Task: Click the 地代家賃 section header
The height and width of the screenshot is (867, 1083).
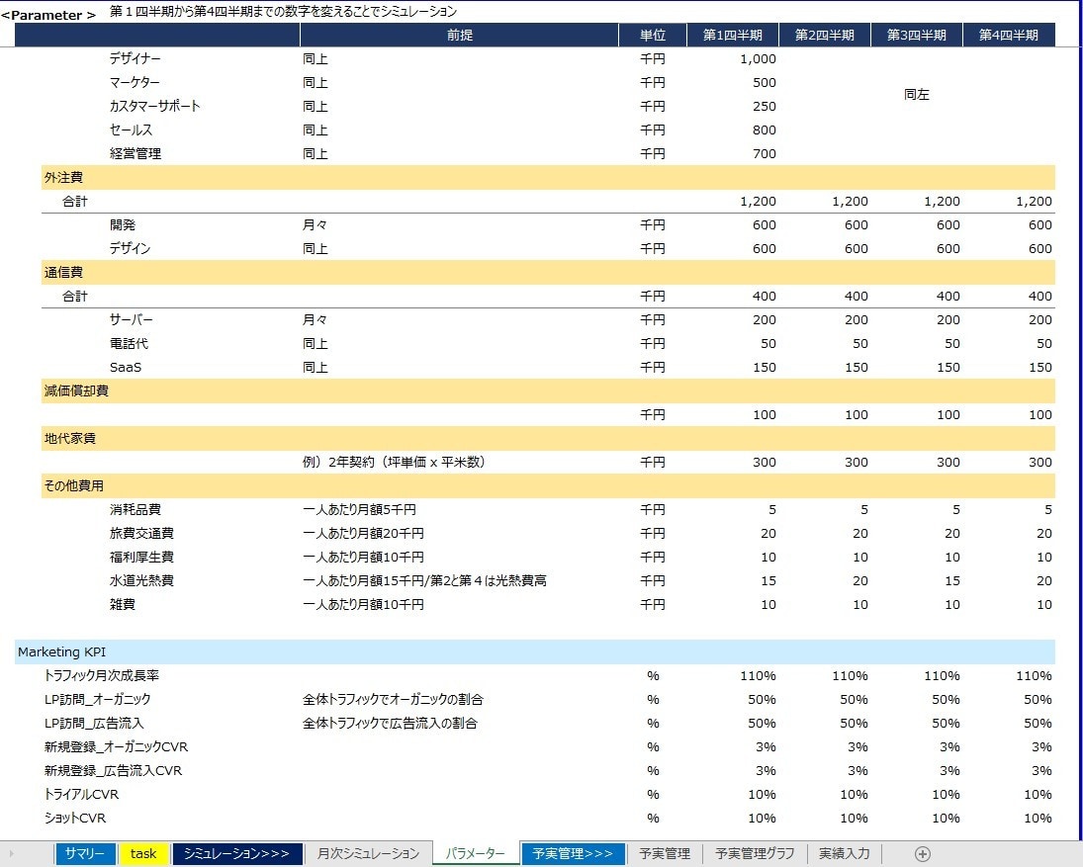Action: coord(548,438)
